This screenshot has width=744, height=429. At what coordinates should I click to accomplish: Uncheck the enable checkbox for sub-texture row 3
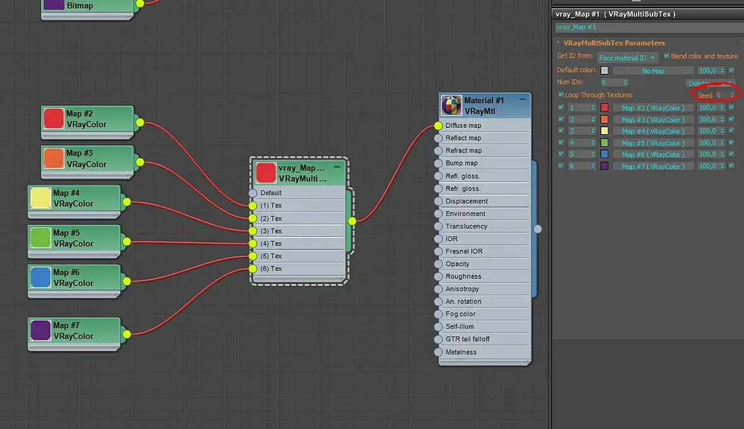[561, 131]
